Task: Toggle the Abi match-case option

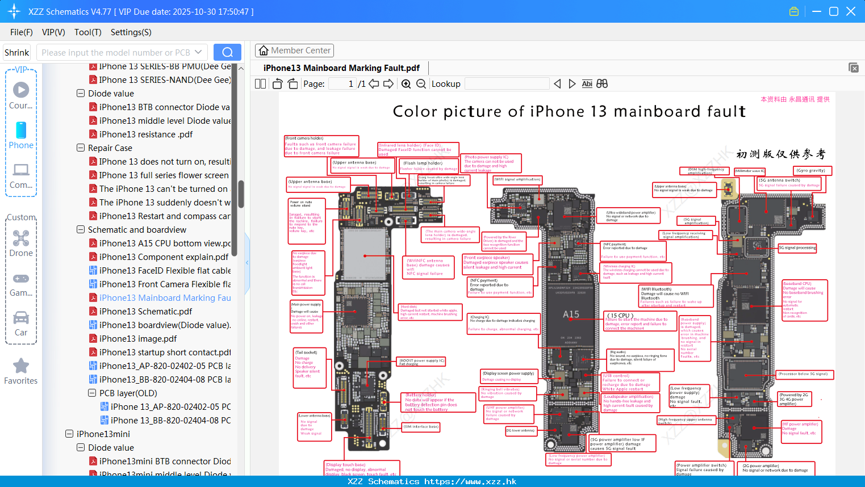Action: pos(587,83)
